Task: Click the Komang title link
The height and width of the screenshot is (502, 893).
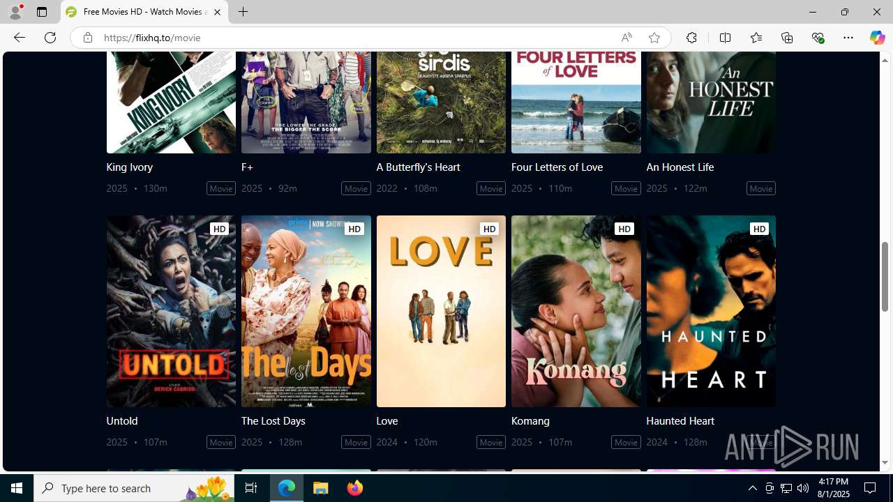Action: pyautogui.click(x=530, y=420)
